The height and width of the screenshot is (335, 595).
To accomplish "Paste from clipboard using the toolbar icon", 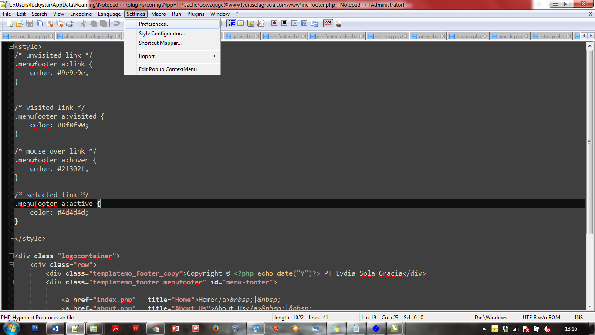I will click(x=103, y=23).
